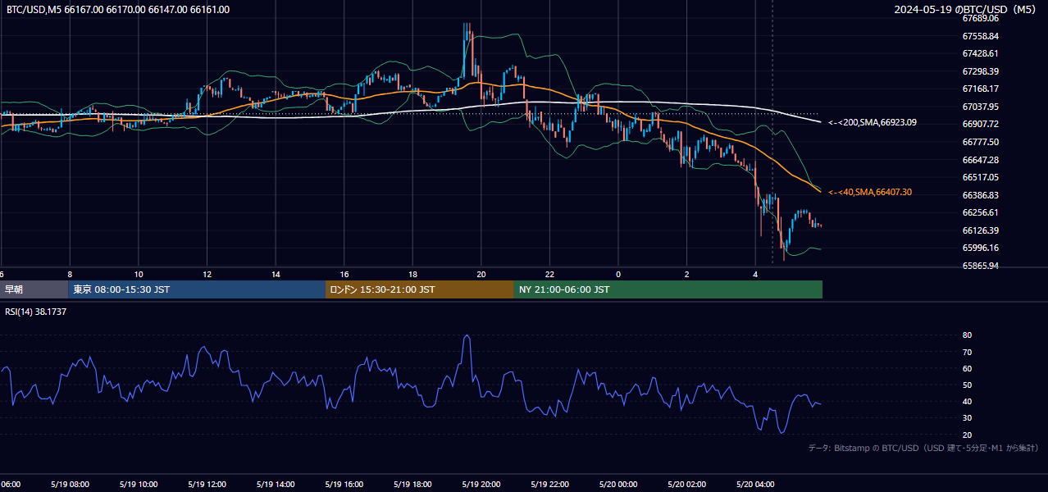Click RSI scale level 70

coord(967,352)
